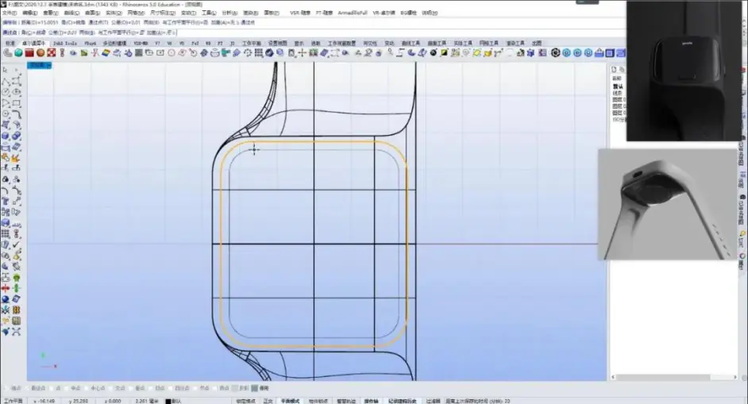Select the Fillet curves tool in left toolbar
The height and width of the screenshot is (404, 748).
(16, 114)
